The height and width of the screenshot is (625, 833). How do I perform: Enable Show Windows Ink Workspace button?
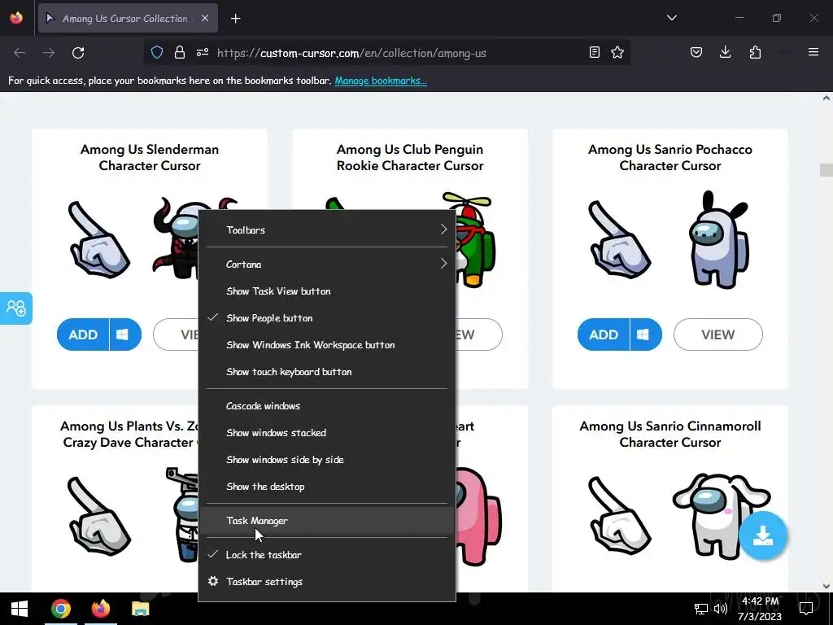click(x=327, y=345)
